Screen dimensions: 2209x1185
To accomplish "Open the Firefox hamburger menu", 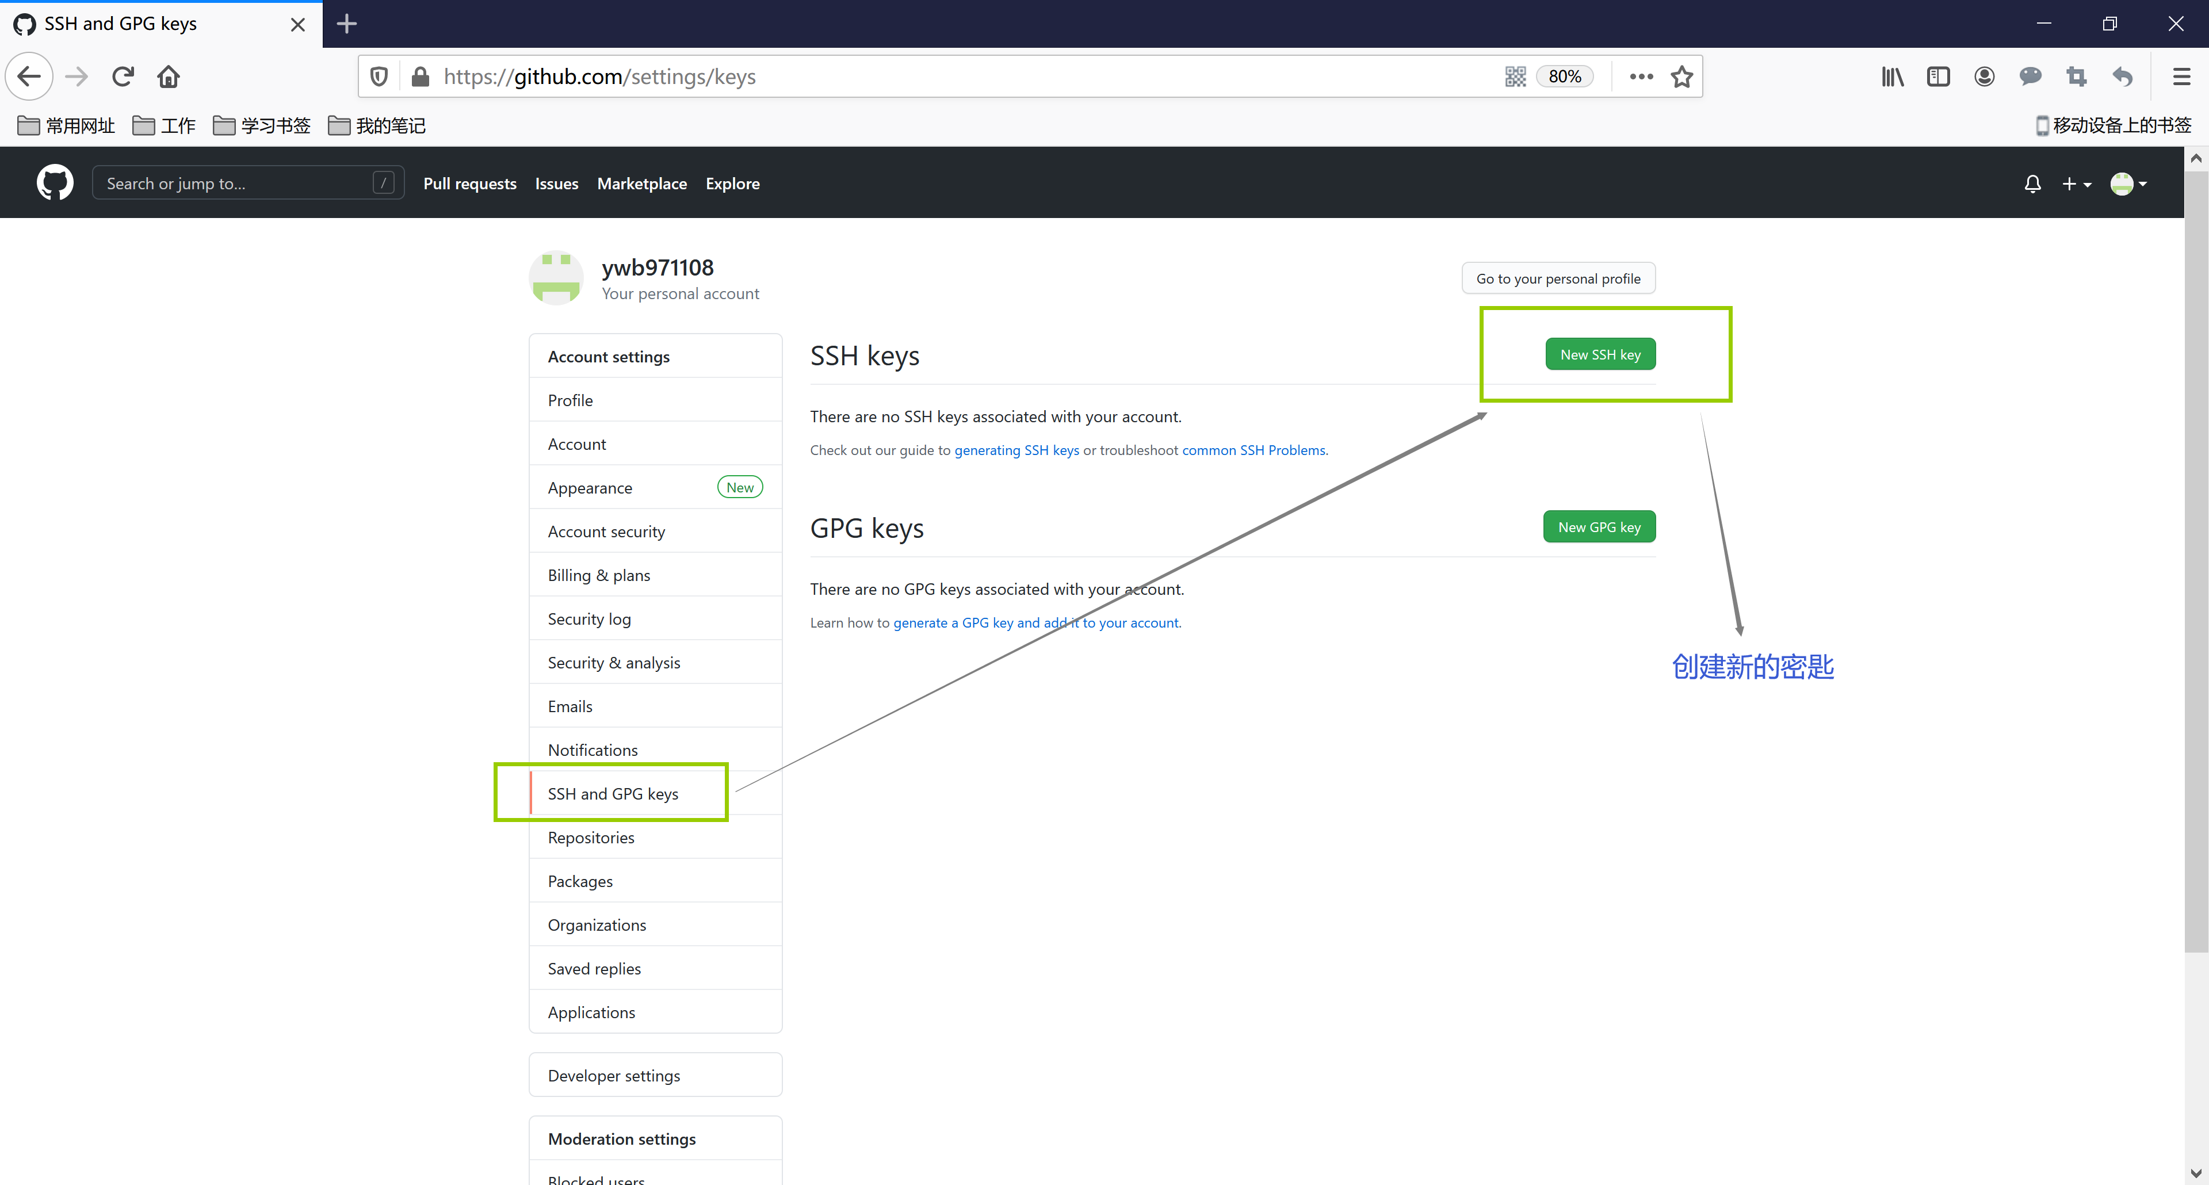I will (x=2181, y=77).
